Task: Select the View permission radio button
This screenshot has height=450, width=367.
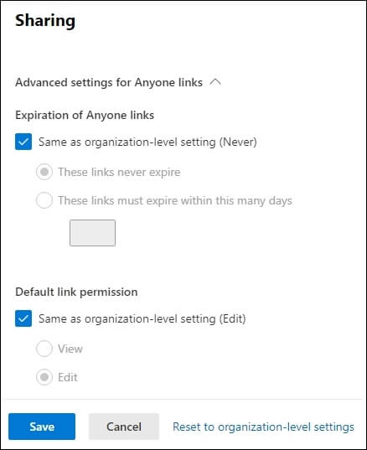Action: (x=44, y=349)
